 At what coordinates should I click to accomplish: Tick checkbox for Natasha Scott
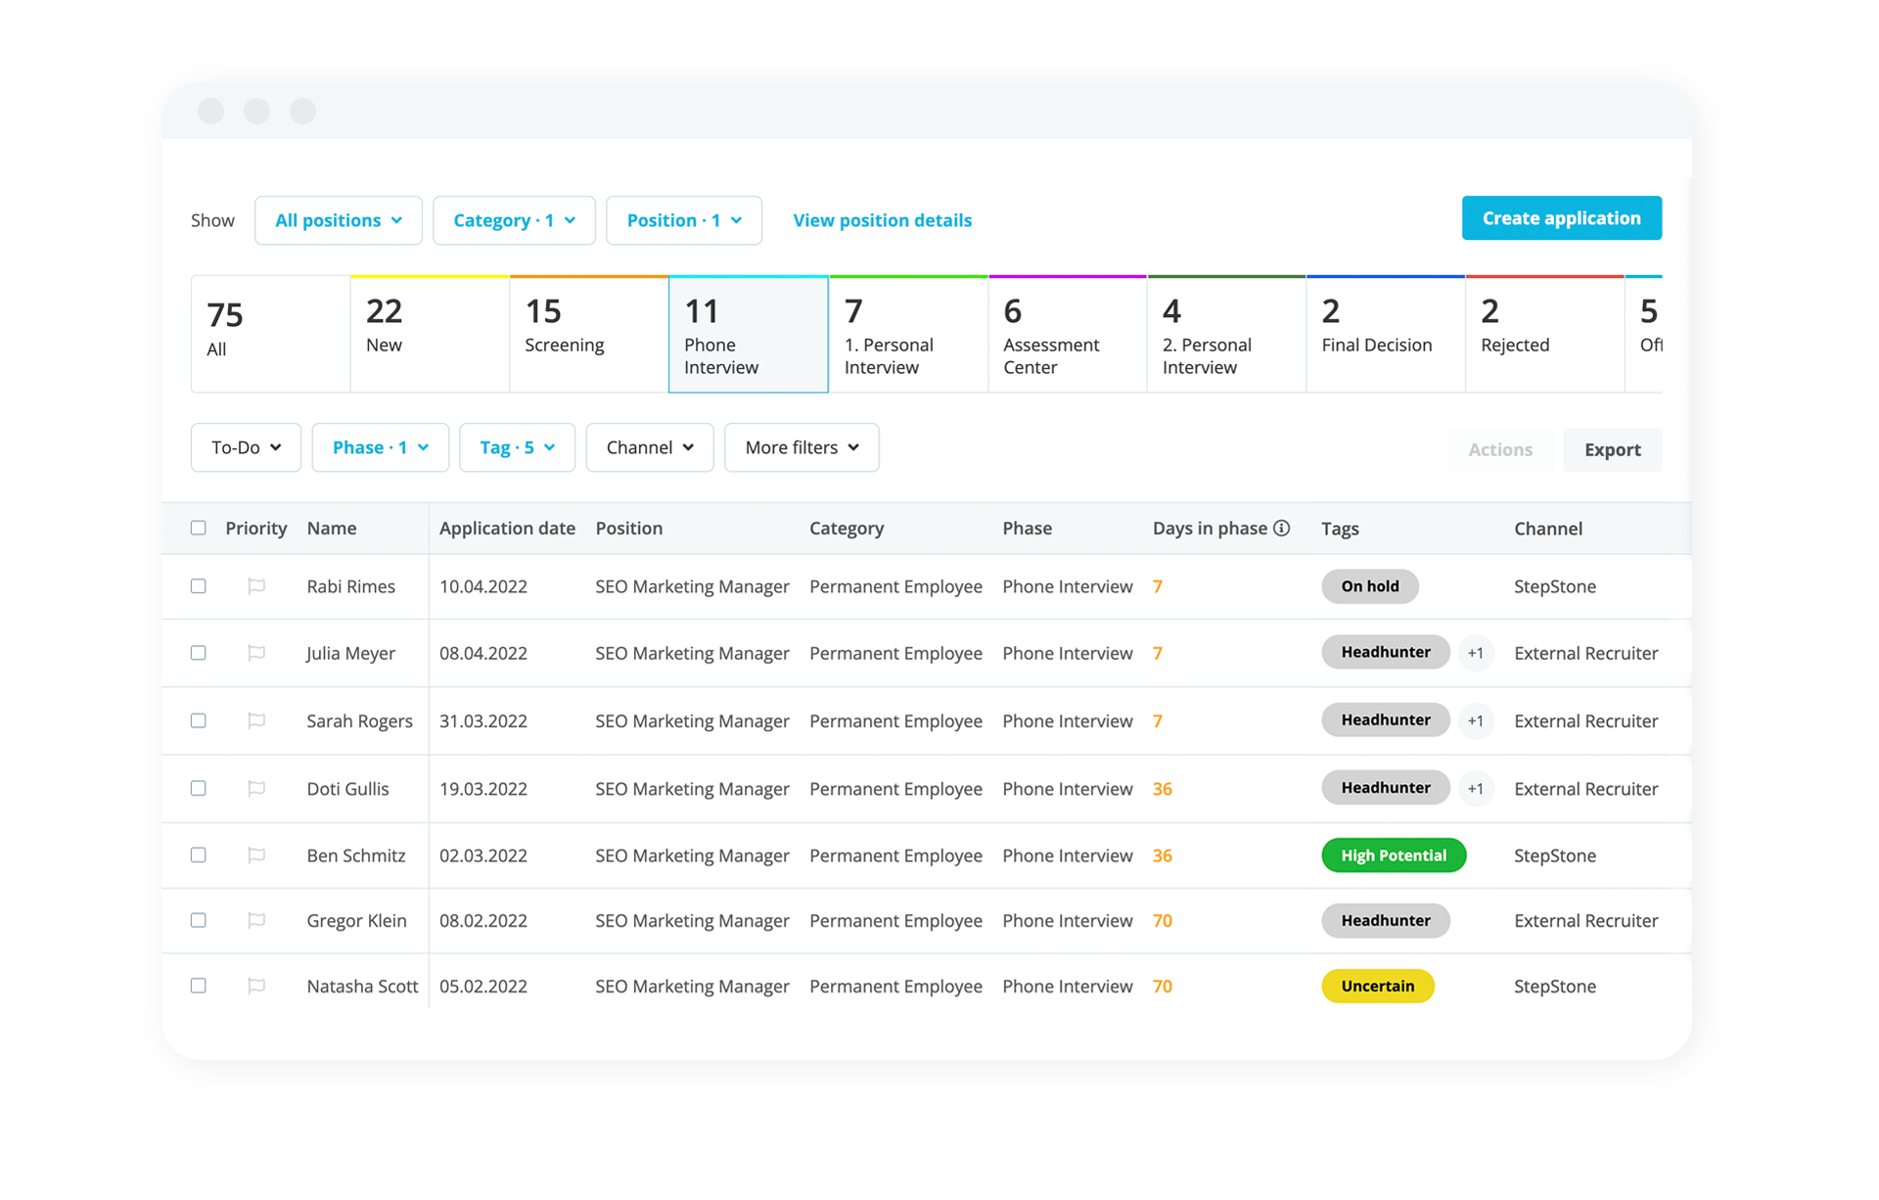pyautogui.click(x=199, y=986)
